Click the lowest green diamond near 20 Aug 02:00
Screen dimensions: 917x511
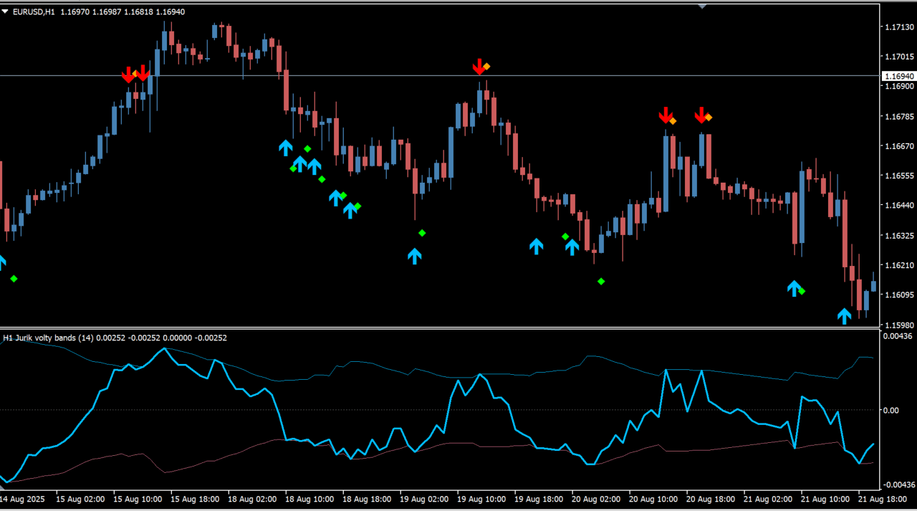(x=601, y=282)
